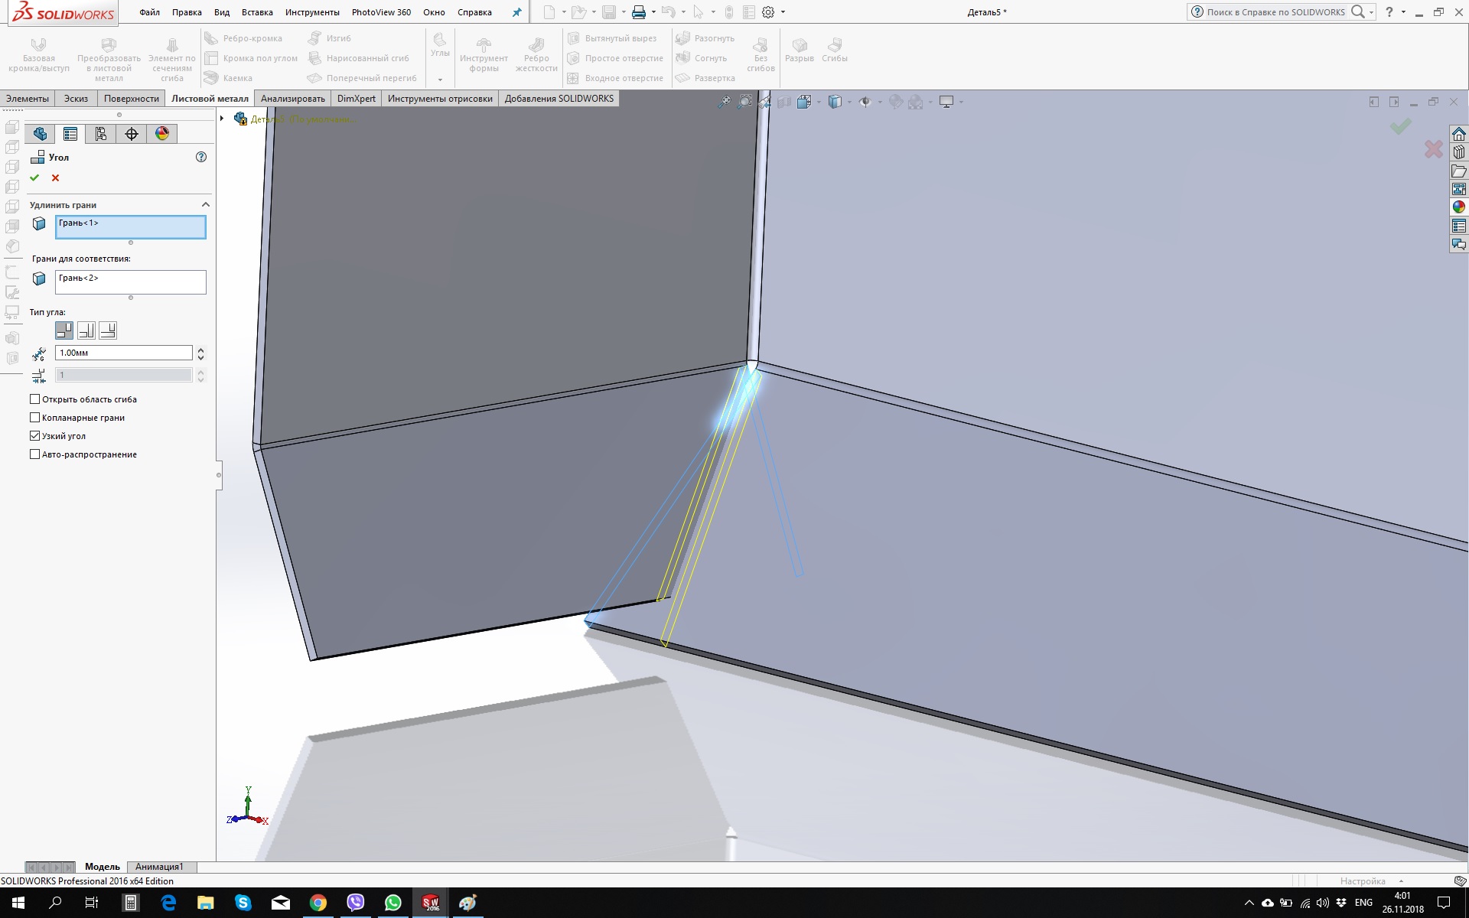Click the Грань<2> selection box
1469x918 pixels.
click(x=130, y=282)
